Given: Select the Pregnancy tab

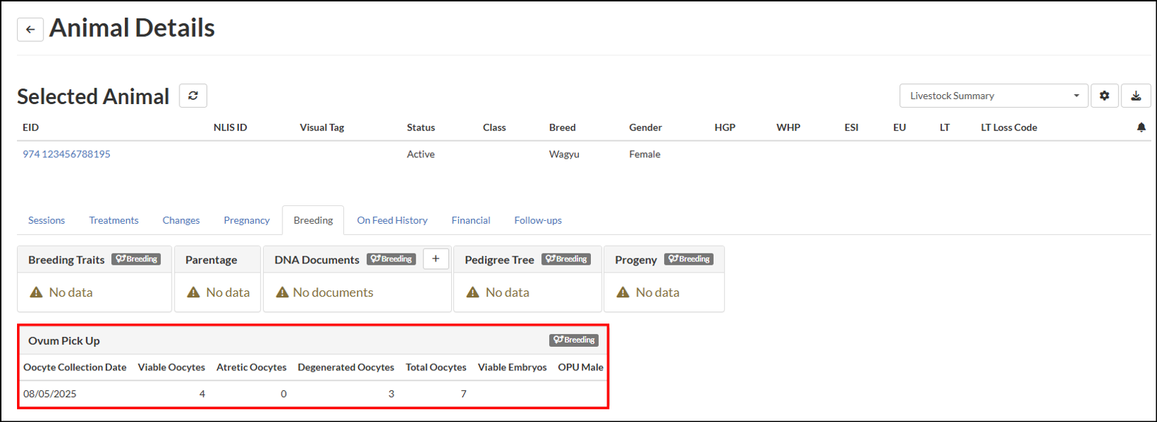Looking at the screenshot, I should [247, 220].
